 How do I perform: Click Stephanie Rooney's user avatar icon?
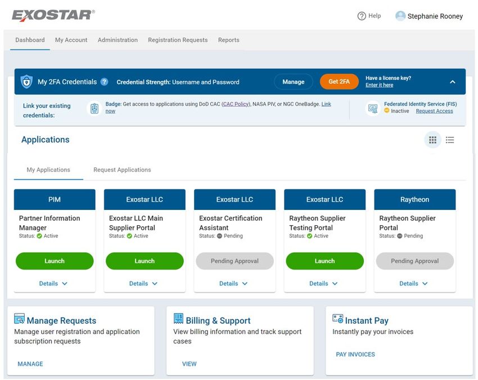(400, 16)
